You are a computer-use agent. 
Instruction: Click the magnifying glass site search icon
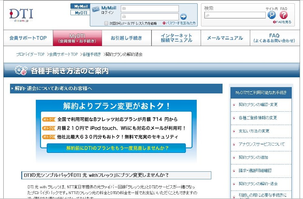[271, 15]
